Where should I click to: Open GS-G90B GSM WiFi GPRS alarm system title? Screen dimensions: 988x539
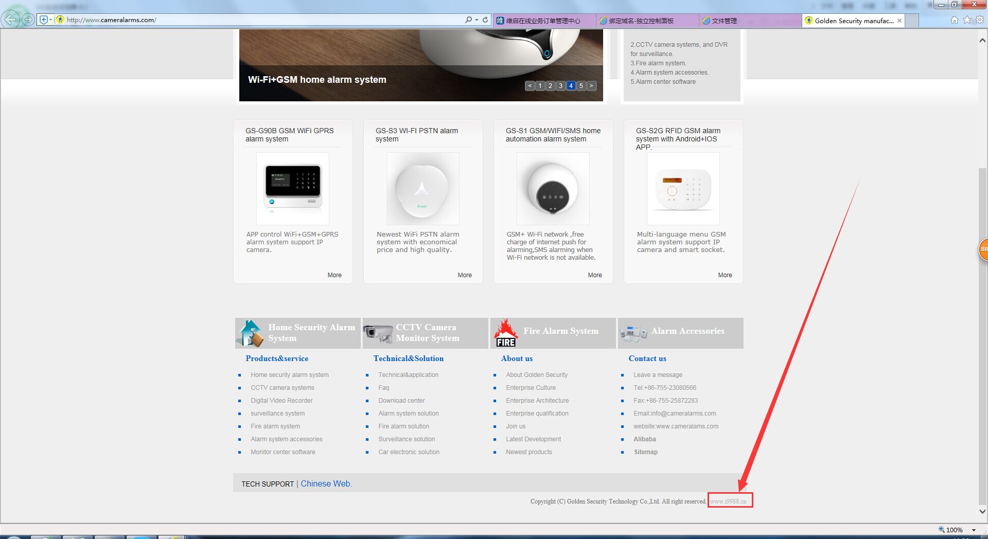pos(290,135)
